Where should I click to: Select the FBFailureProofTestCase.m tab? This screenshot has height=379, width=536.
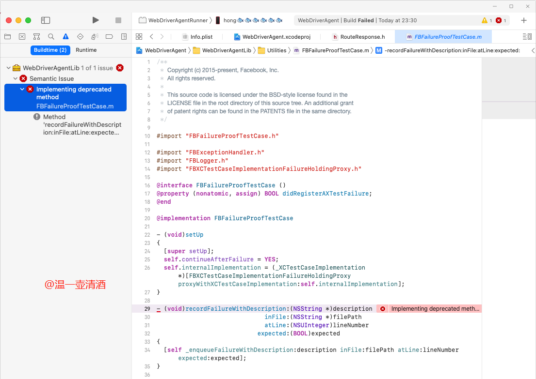444,37
